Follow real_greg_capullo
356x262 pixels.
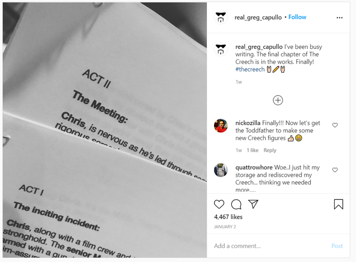pos(297,17)
